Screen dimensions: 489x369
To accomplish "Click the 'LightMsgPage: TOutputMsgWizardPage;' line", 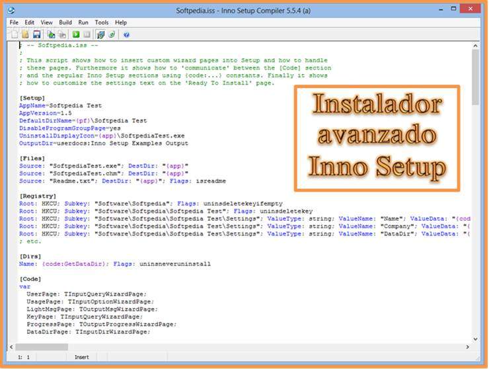I will (93, 309).
